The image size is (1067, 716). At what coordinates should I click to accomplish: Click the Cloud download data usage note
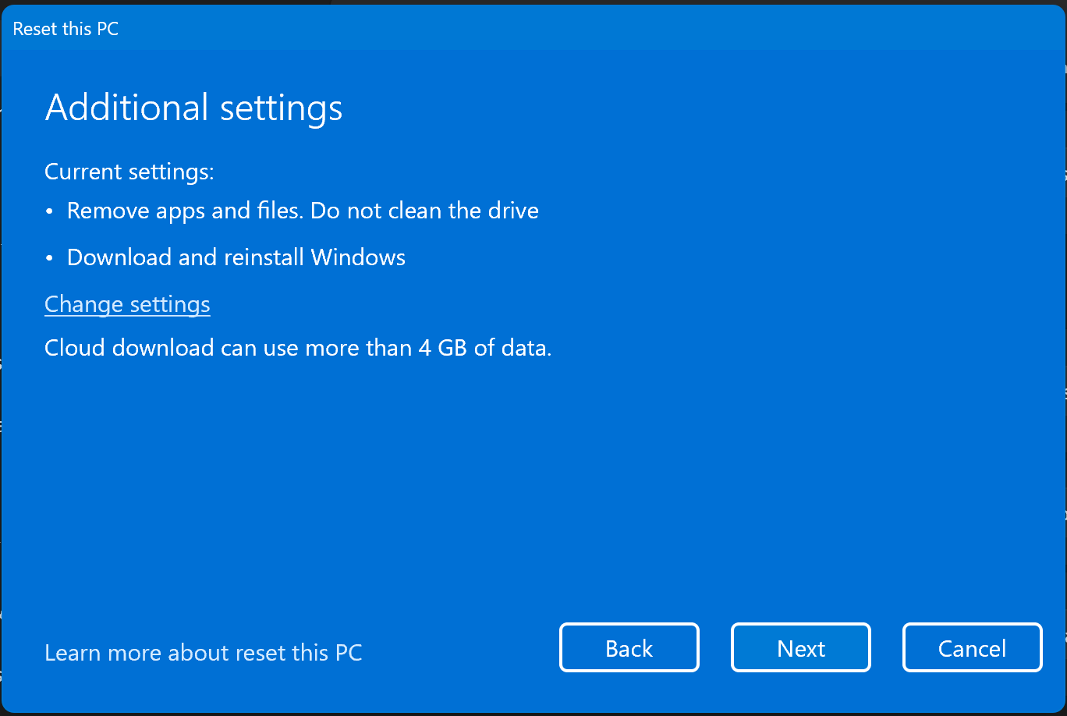click(298, 348)
